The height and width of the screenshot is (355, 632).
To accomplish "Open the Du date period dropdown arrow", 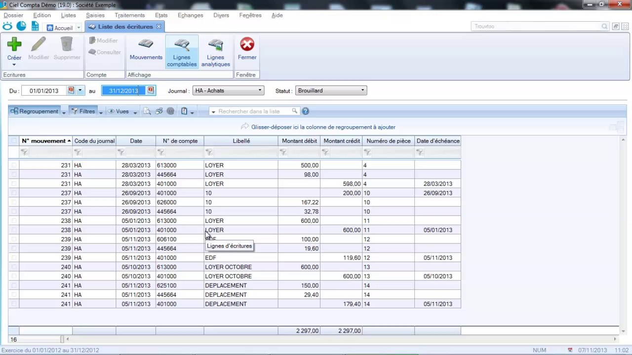I will coord(80,91).
